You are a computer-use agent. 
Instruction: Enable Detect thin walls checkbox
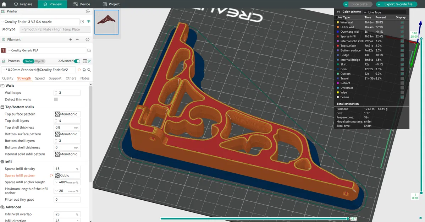[56, 99]
